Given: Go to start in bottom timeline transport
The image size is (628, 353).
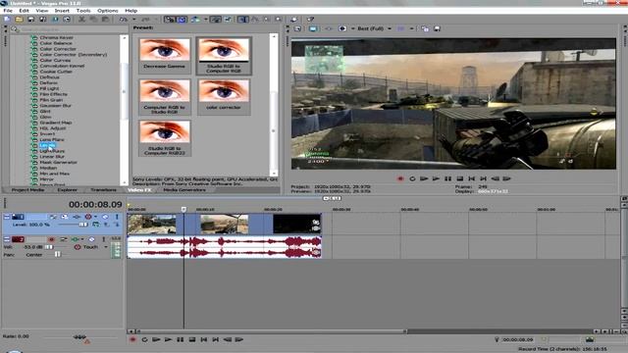Looking at the screenshot, I should click(204, 340).
